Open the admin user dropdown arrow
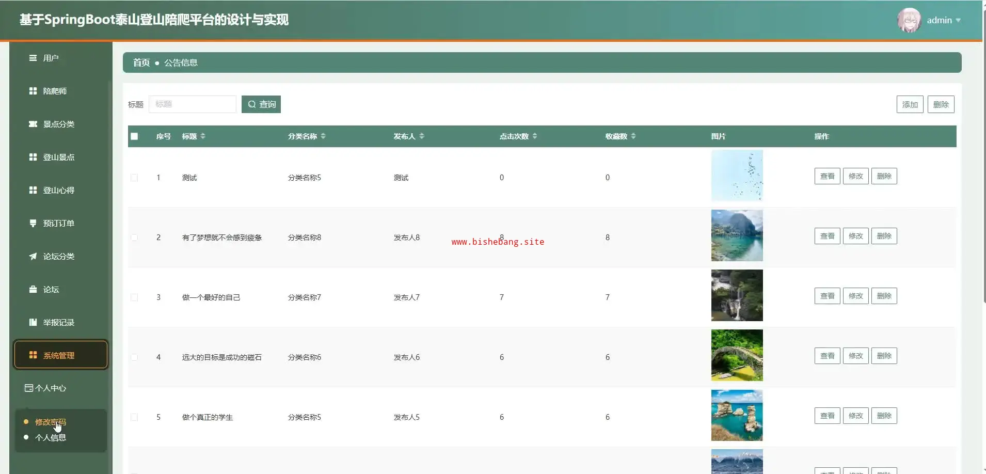This screenshot has width=986, height=474. pyautogui.click(x=958, y=20)
